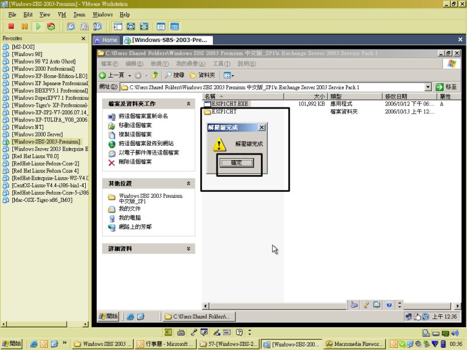467x350 pixels.
Task: Select [Mac-OSX-Tiger-x86_IMG] favorite
Action: click(42, 200)
